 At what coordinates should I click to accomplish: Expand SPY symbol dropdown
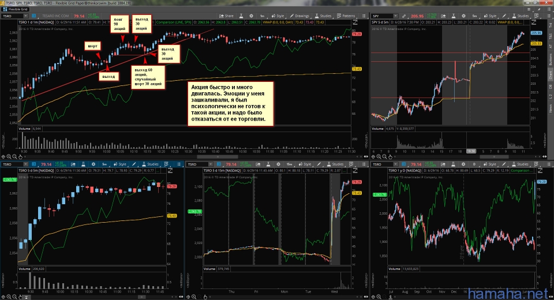pyautogui.click(x=395, y=16)
